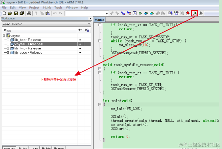The height and width of the screenshot is (149, 222).
Task: Toggle a bookmark with the green flag icon
Action: 140,13
